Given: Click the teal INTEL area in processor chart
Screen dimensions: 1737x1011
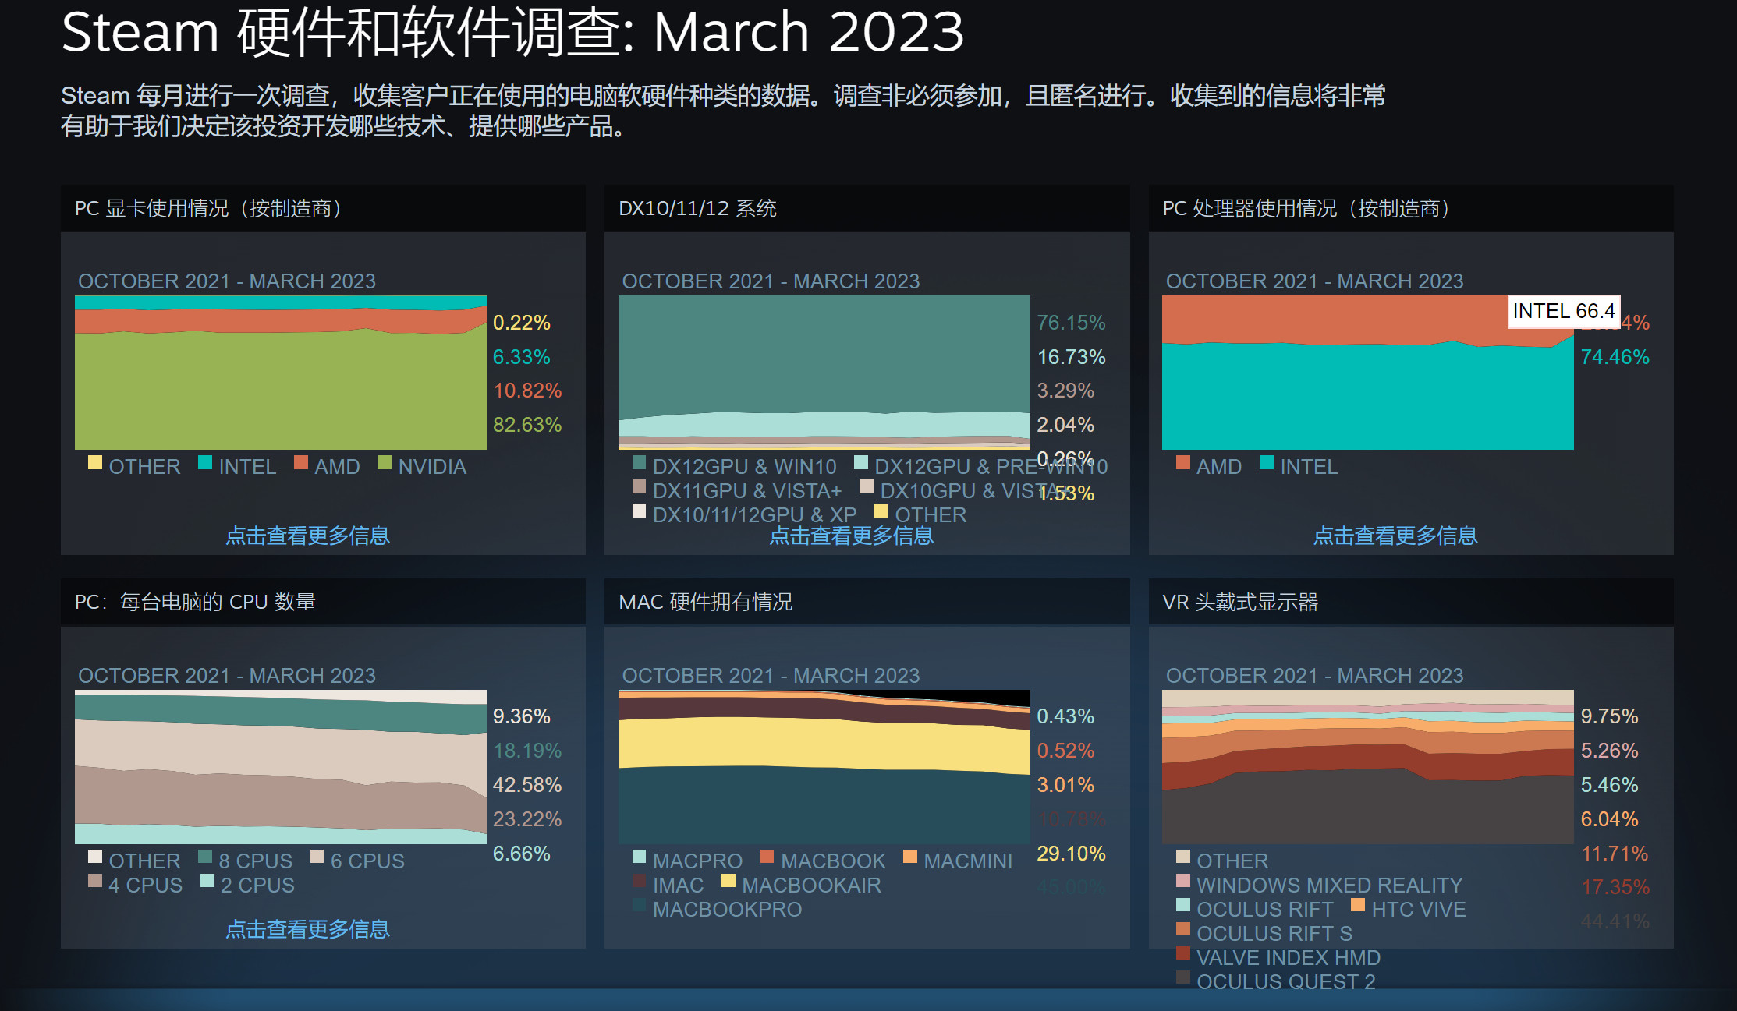Looking at the screenshot, I should (x=1368, y=396).
